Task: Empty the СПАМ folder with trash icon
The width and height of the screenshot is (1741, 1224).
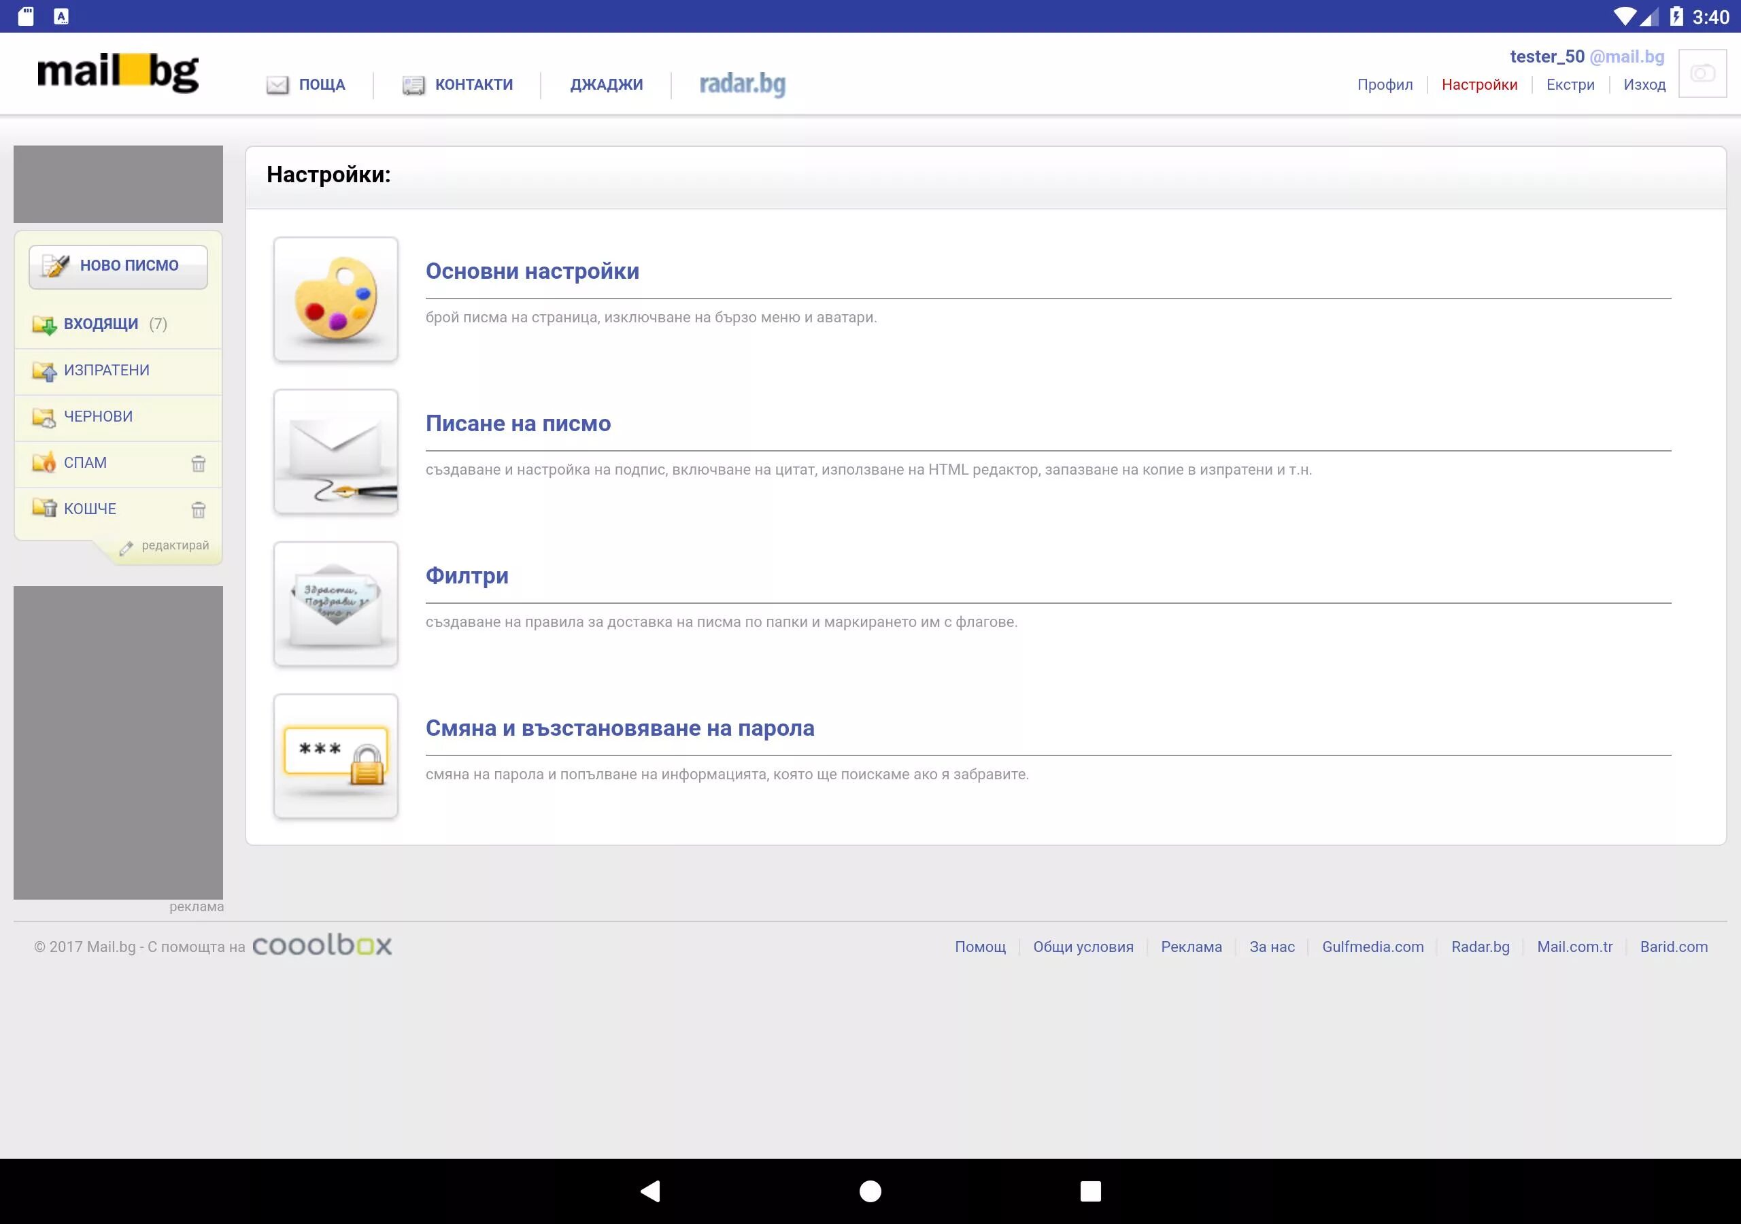Action: point(198,463)
